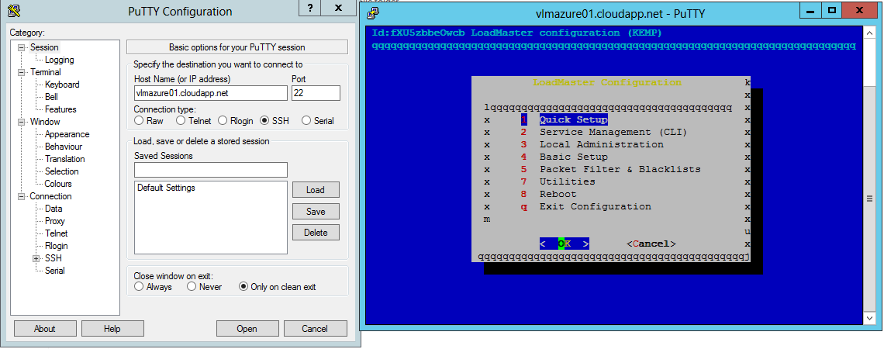Click the Help button
The image size is (884, 349).
[112, 329]
